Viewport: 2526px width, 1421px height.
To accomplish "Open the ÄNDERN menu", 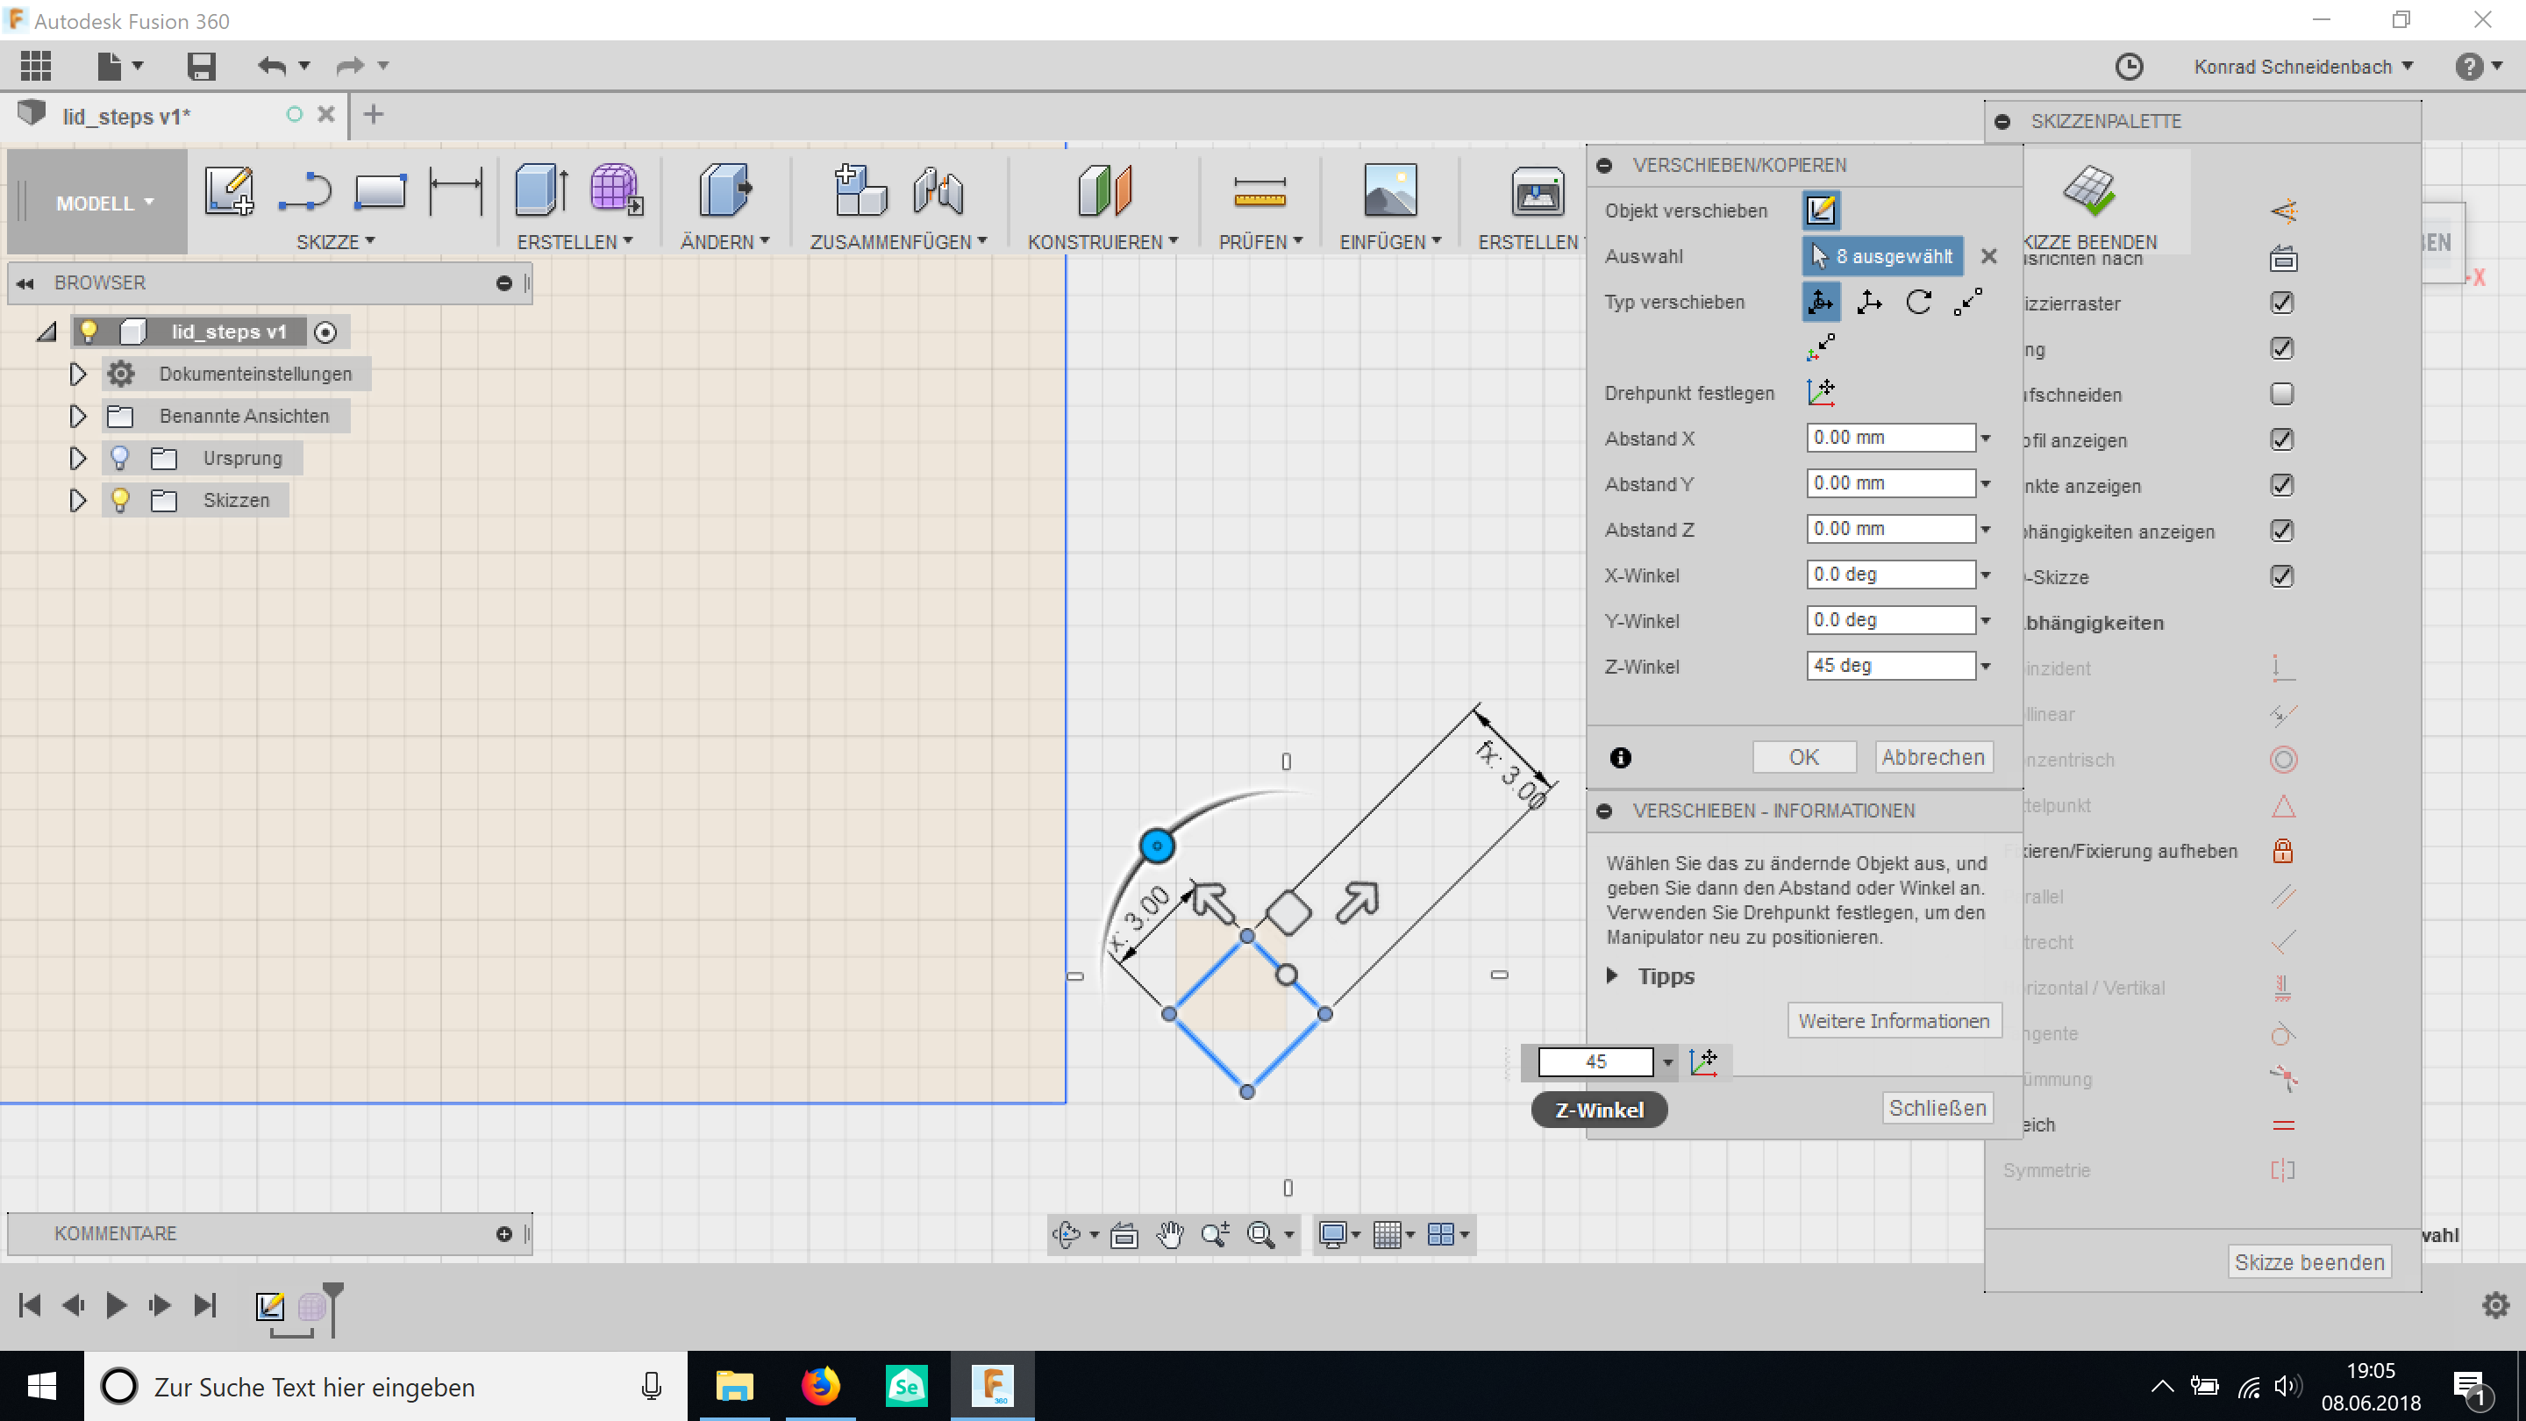I will pos(724,241).
